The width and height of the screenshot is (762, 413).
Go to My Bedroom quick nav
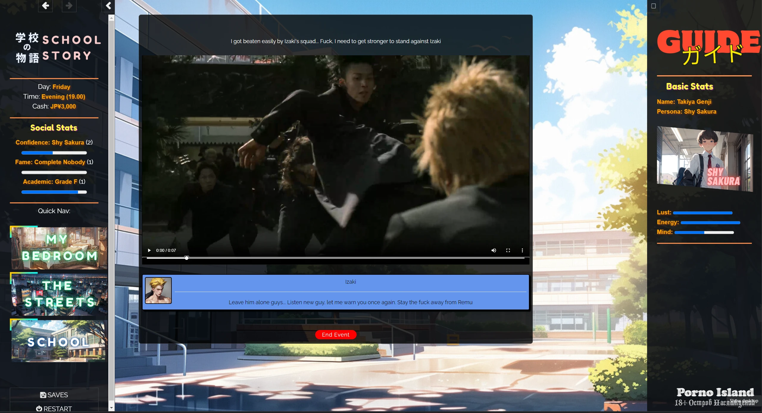coord(59,248)
